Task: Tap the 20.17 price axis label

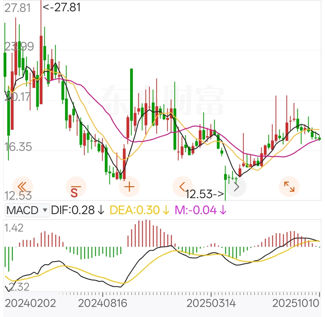Action: point(18,97)
